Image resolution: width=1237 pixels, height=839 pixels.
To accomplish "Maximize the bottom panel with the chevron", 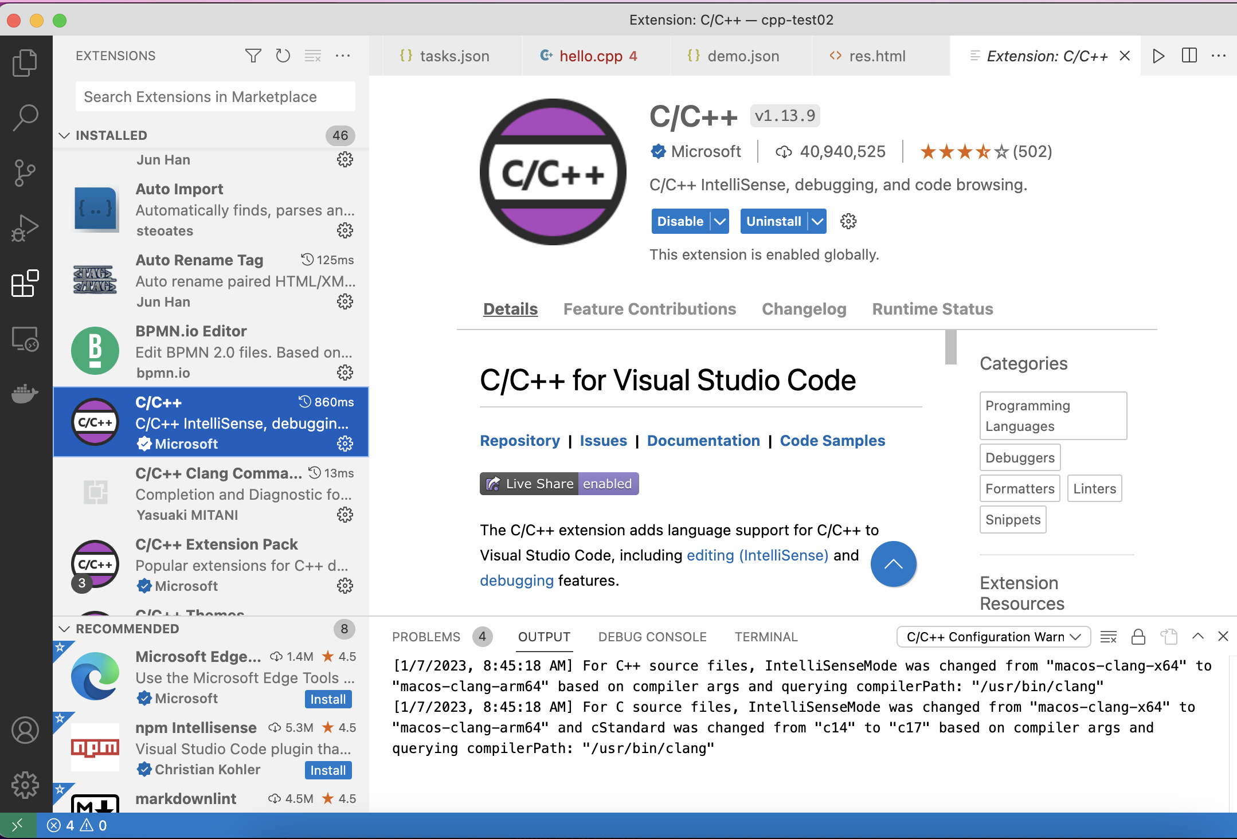I will click(1196, 637).
